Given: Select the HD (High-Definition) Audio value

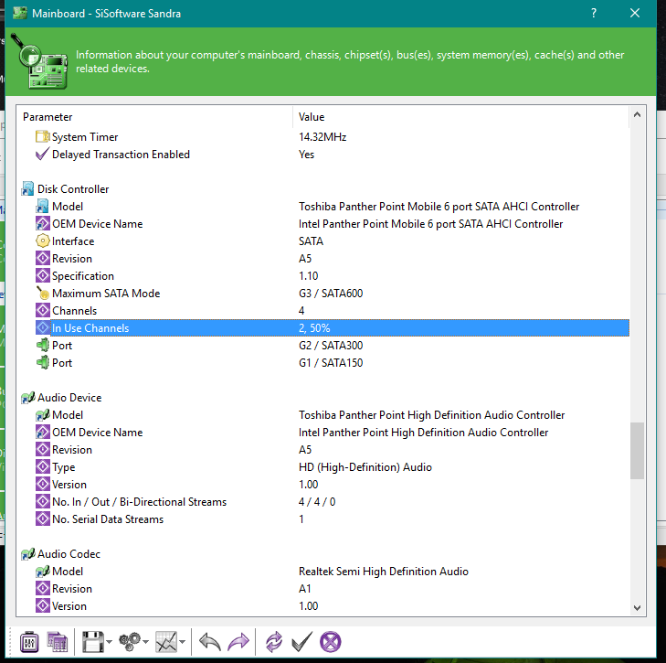Looking at the screenshot, I should pyautogui.click(x=365, y=467).
